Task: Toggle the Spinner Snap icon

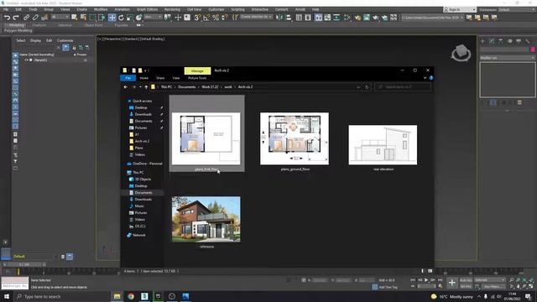Action: (224, 18)
